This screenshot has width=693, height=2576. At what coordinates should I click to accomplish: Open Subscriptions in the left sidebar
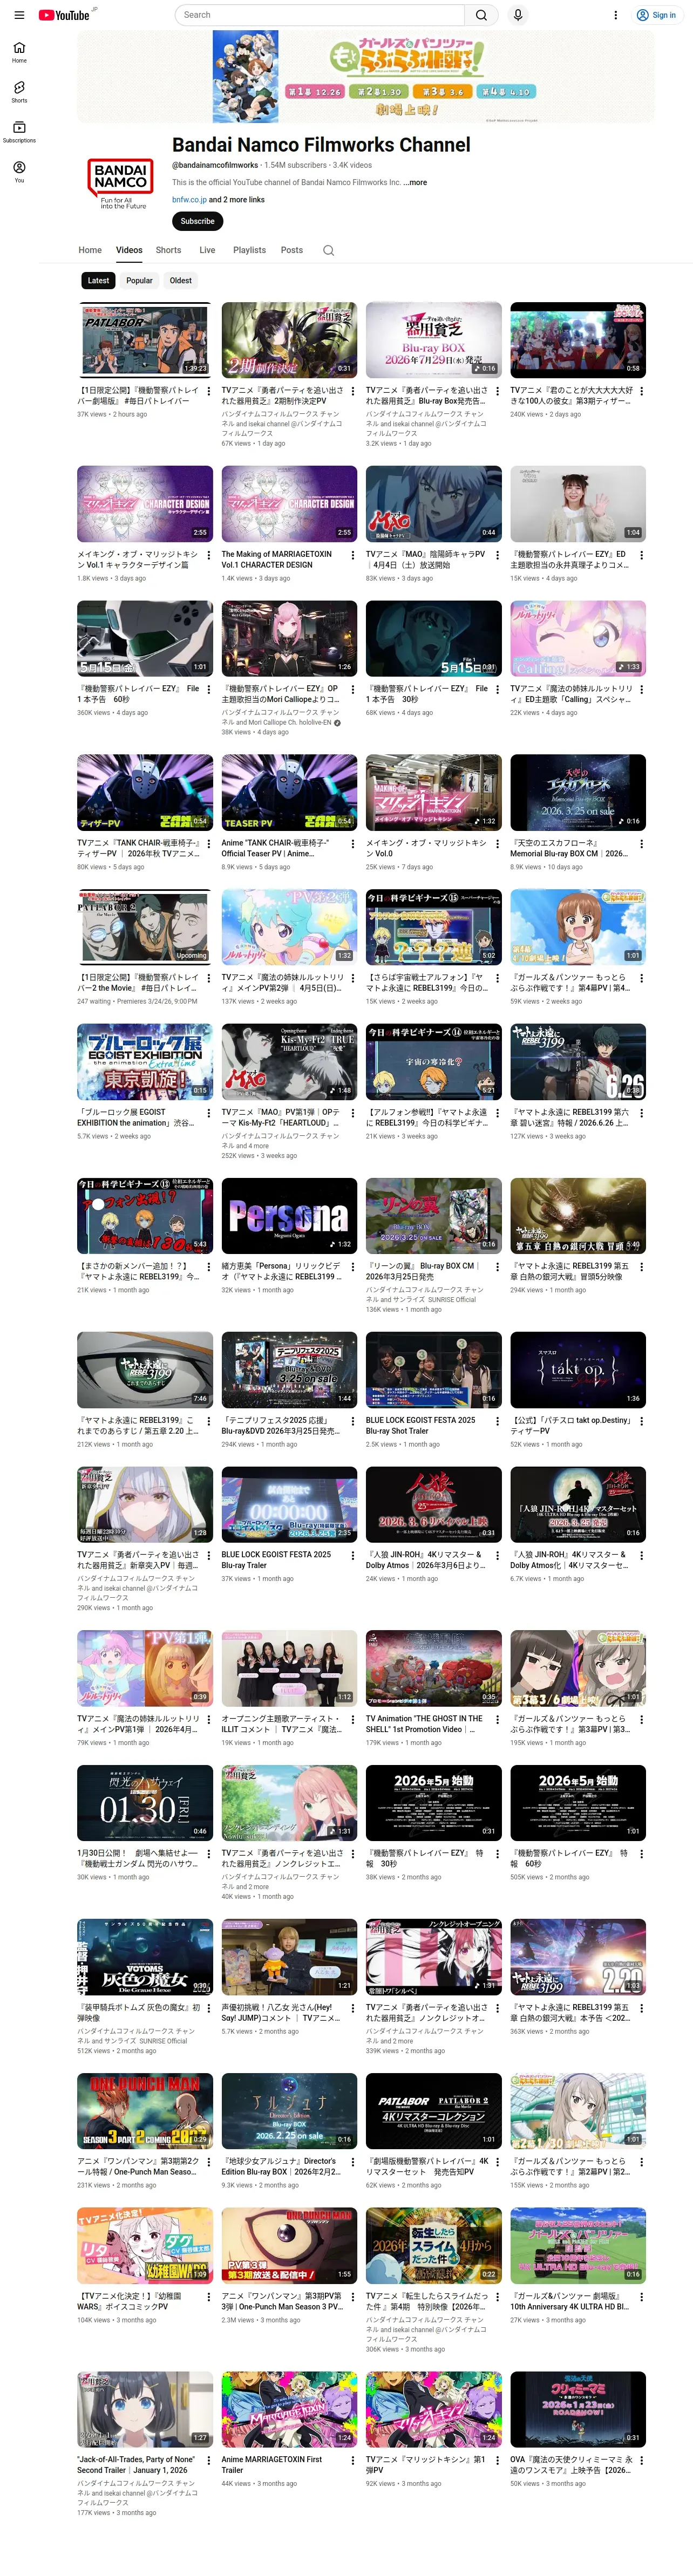click(x=19, y=132)
